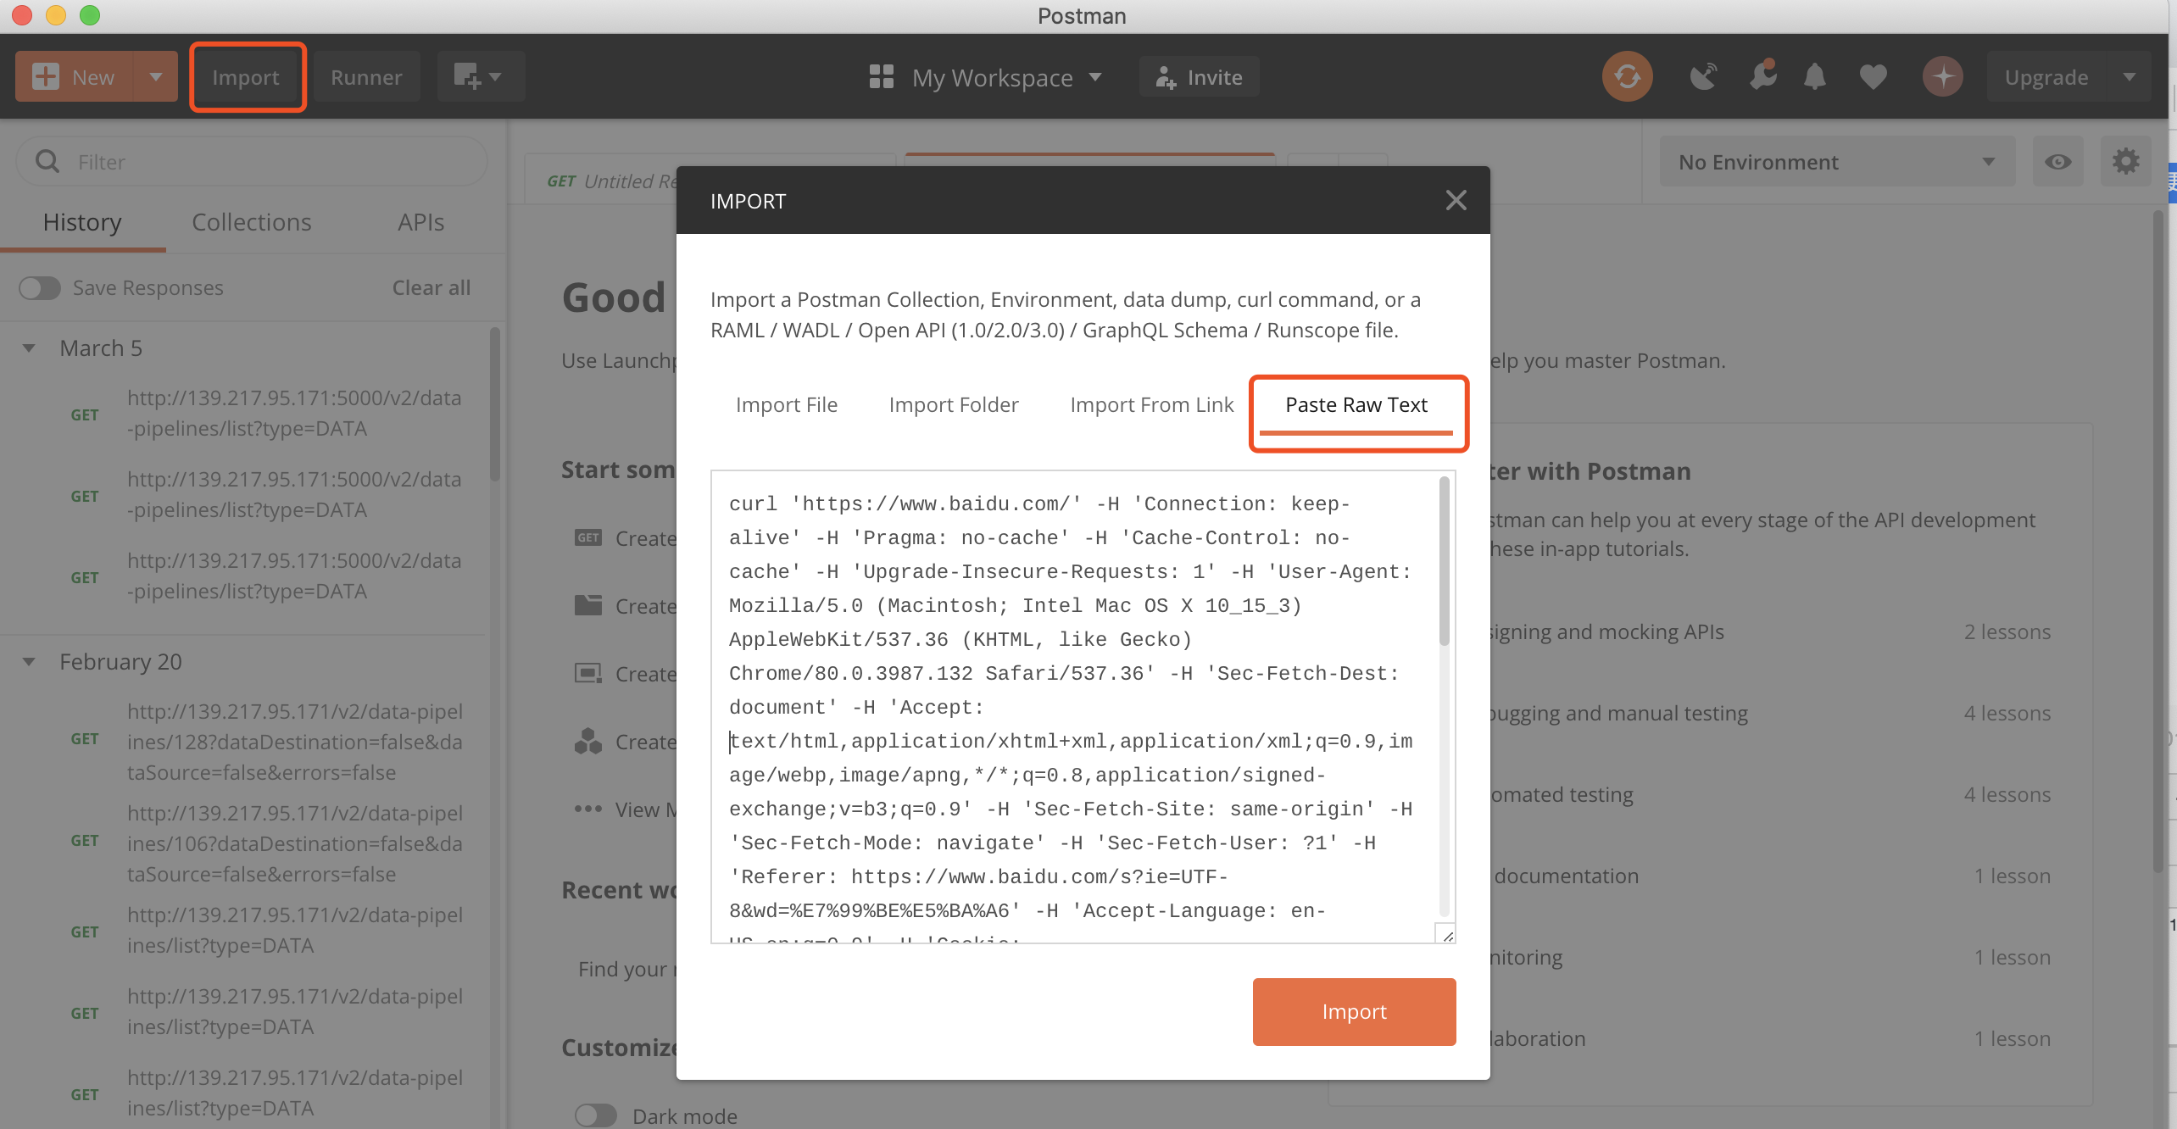Click the textarea resize handle
Viewport: 2177px width, 1129px height.
coord(1446,934)
